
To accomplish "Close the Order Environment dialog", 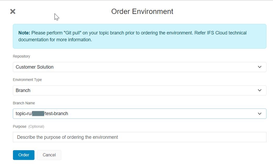I will (x=12, y=11).
